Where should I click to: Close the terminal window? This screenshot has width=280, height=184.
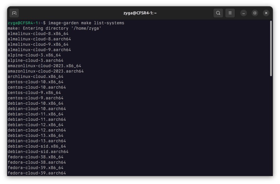pos(266,13)
